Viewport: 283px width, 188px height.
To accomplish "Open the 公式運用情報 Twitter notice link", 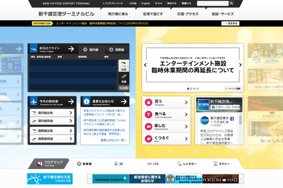I will (x=105, y=122).
